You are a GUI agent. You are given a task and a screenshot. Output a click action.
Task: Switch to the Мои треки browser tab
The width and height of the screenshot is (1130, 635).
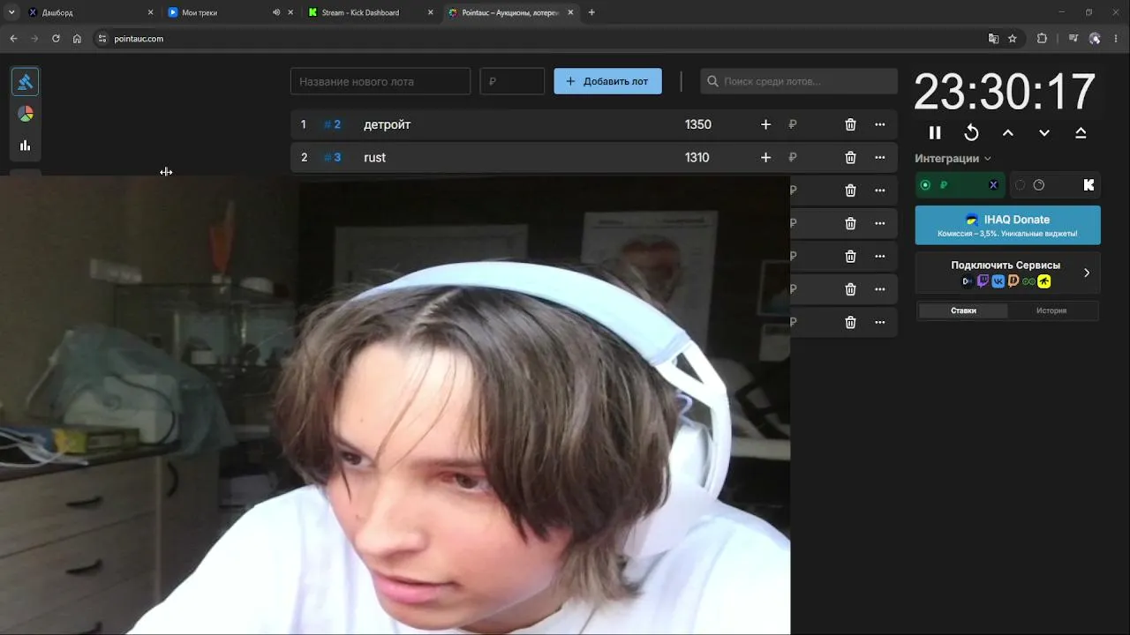230,12
